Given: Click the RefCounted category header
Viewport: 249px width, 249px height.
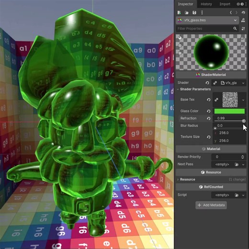Looking at the screenshot, I should tap(211, 187).
